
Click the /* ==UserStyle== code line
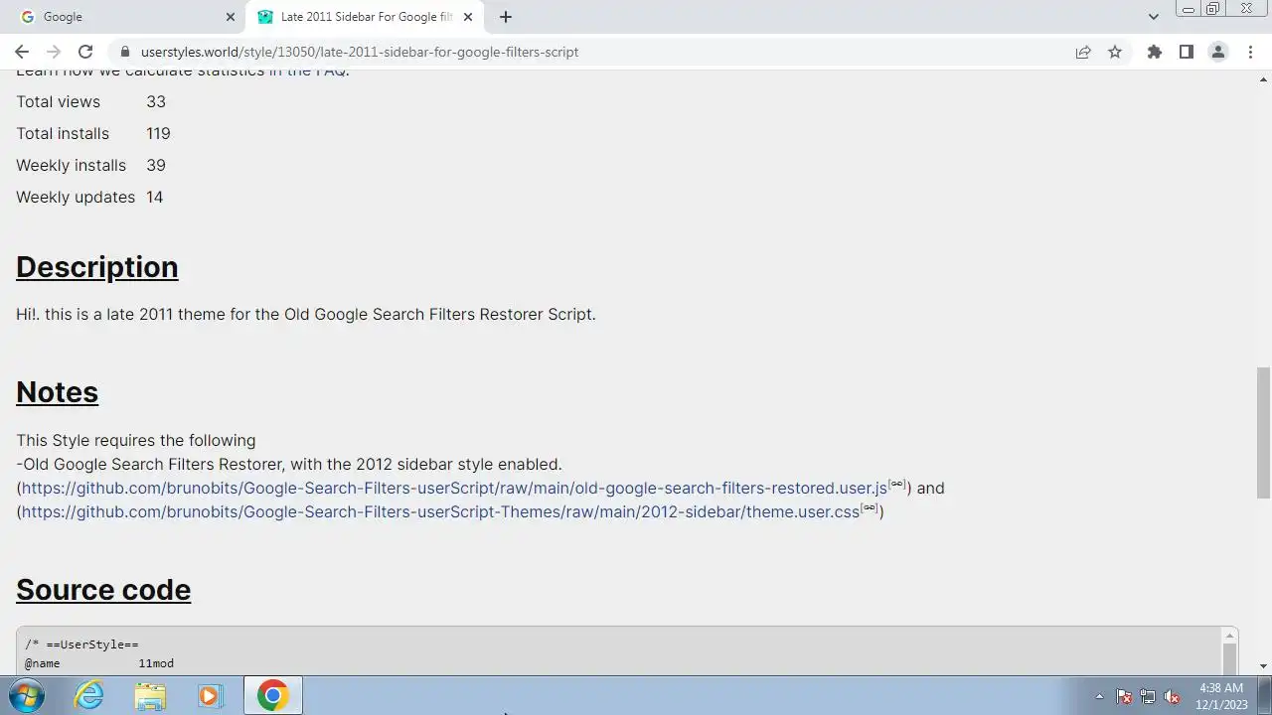[x=81, y=644]
